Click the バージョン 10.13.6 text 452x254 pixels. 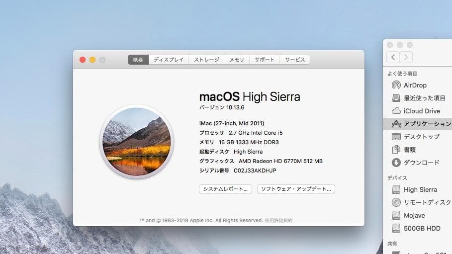click(222, 107)
